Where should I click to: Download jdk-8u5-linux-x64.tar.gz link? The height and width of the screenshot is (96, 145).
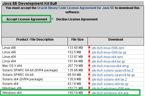[108, 62]
